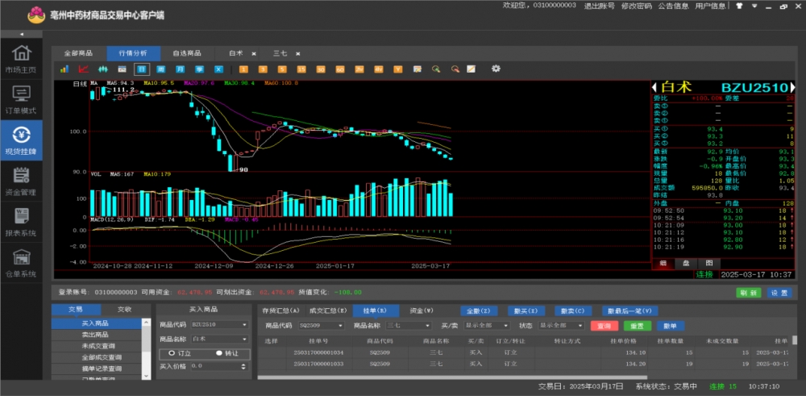Switch to the 自选商品 tab
806x396 pixels.
pyautogui.click(x=187, y=52)
